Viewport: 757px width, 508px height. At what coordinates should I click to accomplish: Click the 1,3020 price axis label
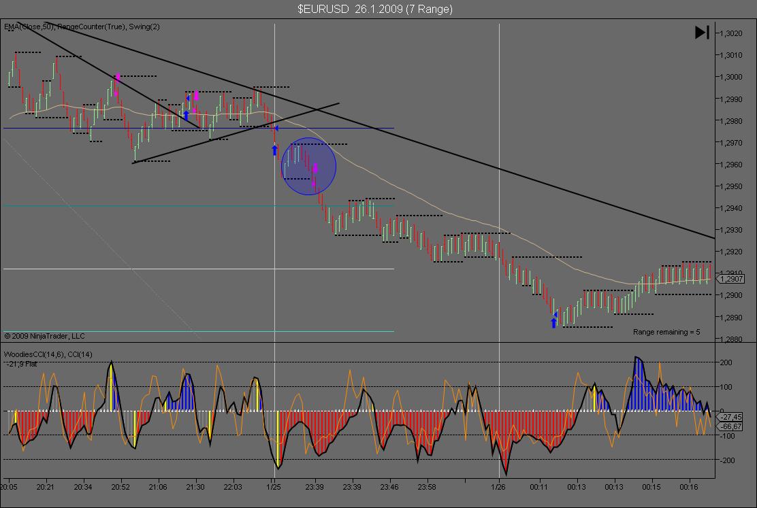pyautogui.click(x=731, y=33)
